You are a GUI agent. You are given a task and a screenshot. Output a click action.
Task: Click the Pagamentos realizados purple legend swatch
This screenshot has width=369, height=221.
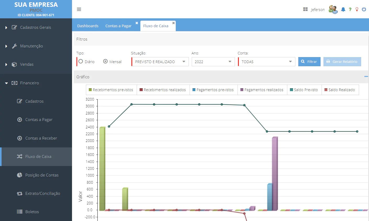coord(242,90)
